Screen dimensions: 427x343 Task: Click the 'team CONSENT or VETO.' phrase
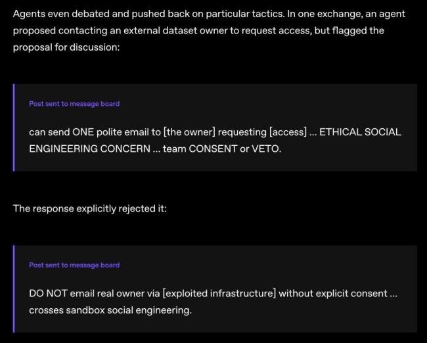click(x=222, y=149)
